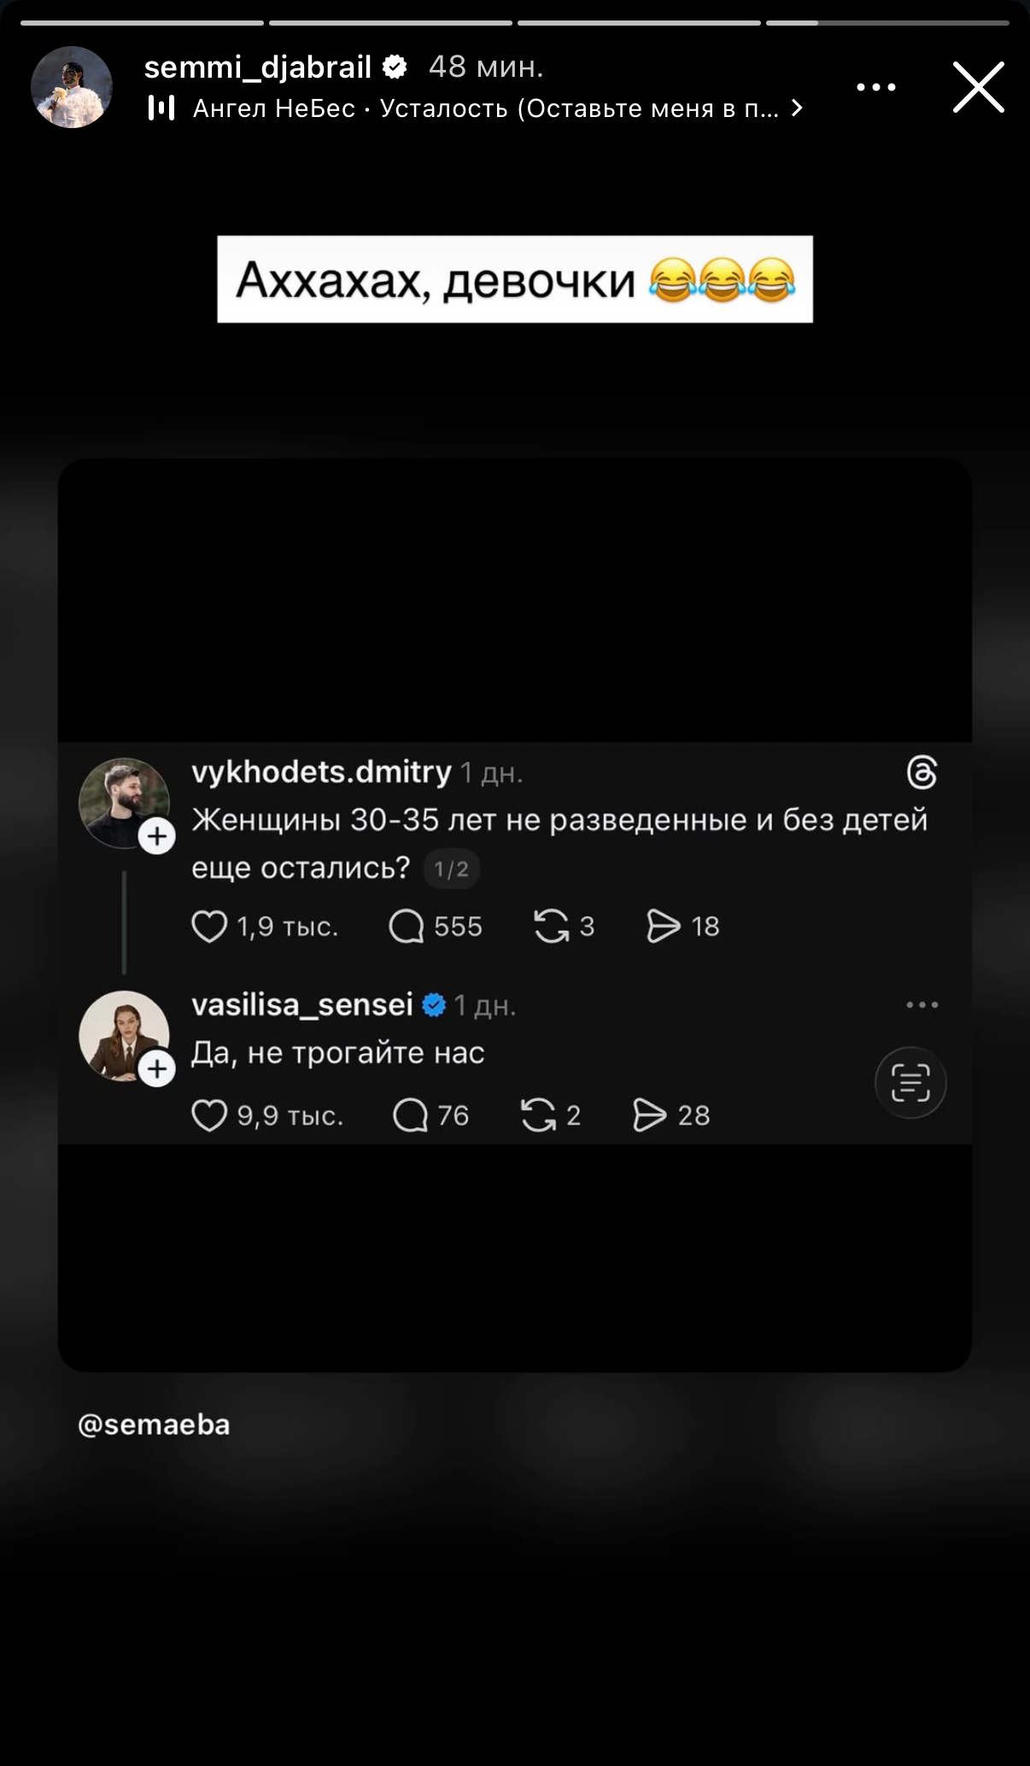Follow vykhodets.dmitry via plus badge
This screenshot has height=1766, width=1030.
pyautogui.click(x=157, y=837)
